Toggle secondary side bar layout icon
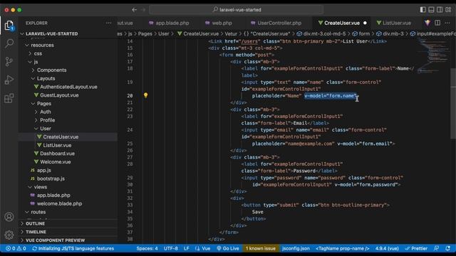456x256 pixels. tap(440, 9)
